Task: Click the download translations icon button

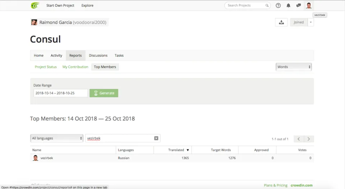Action: (281, 22)
